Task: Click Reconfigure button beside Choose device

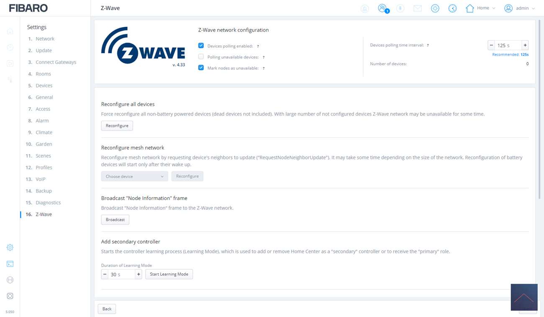Action: tap(187, 176)
